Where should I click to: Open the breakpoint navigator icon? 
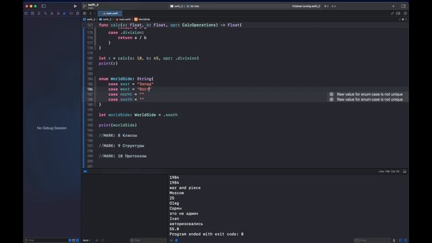pyautogui.click(x=71, y=13)
